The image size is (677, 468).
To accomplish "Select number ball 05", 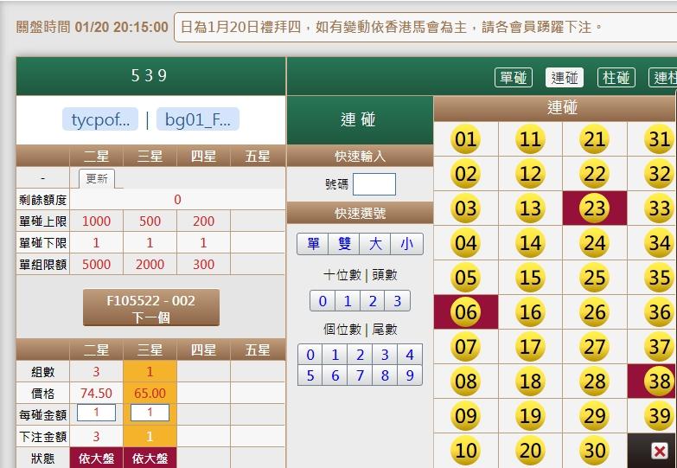I will click(465, 278).
